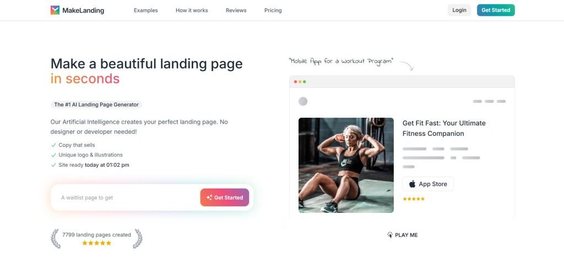Click the teal Get Started header button
Image resolution: width=564 pixels, height=269 pixels.
coord(496,10)
